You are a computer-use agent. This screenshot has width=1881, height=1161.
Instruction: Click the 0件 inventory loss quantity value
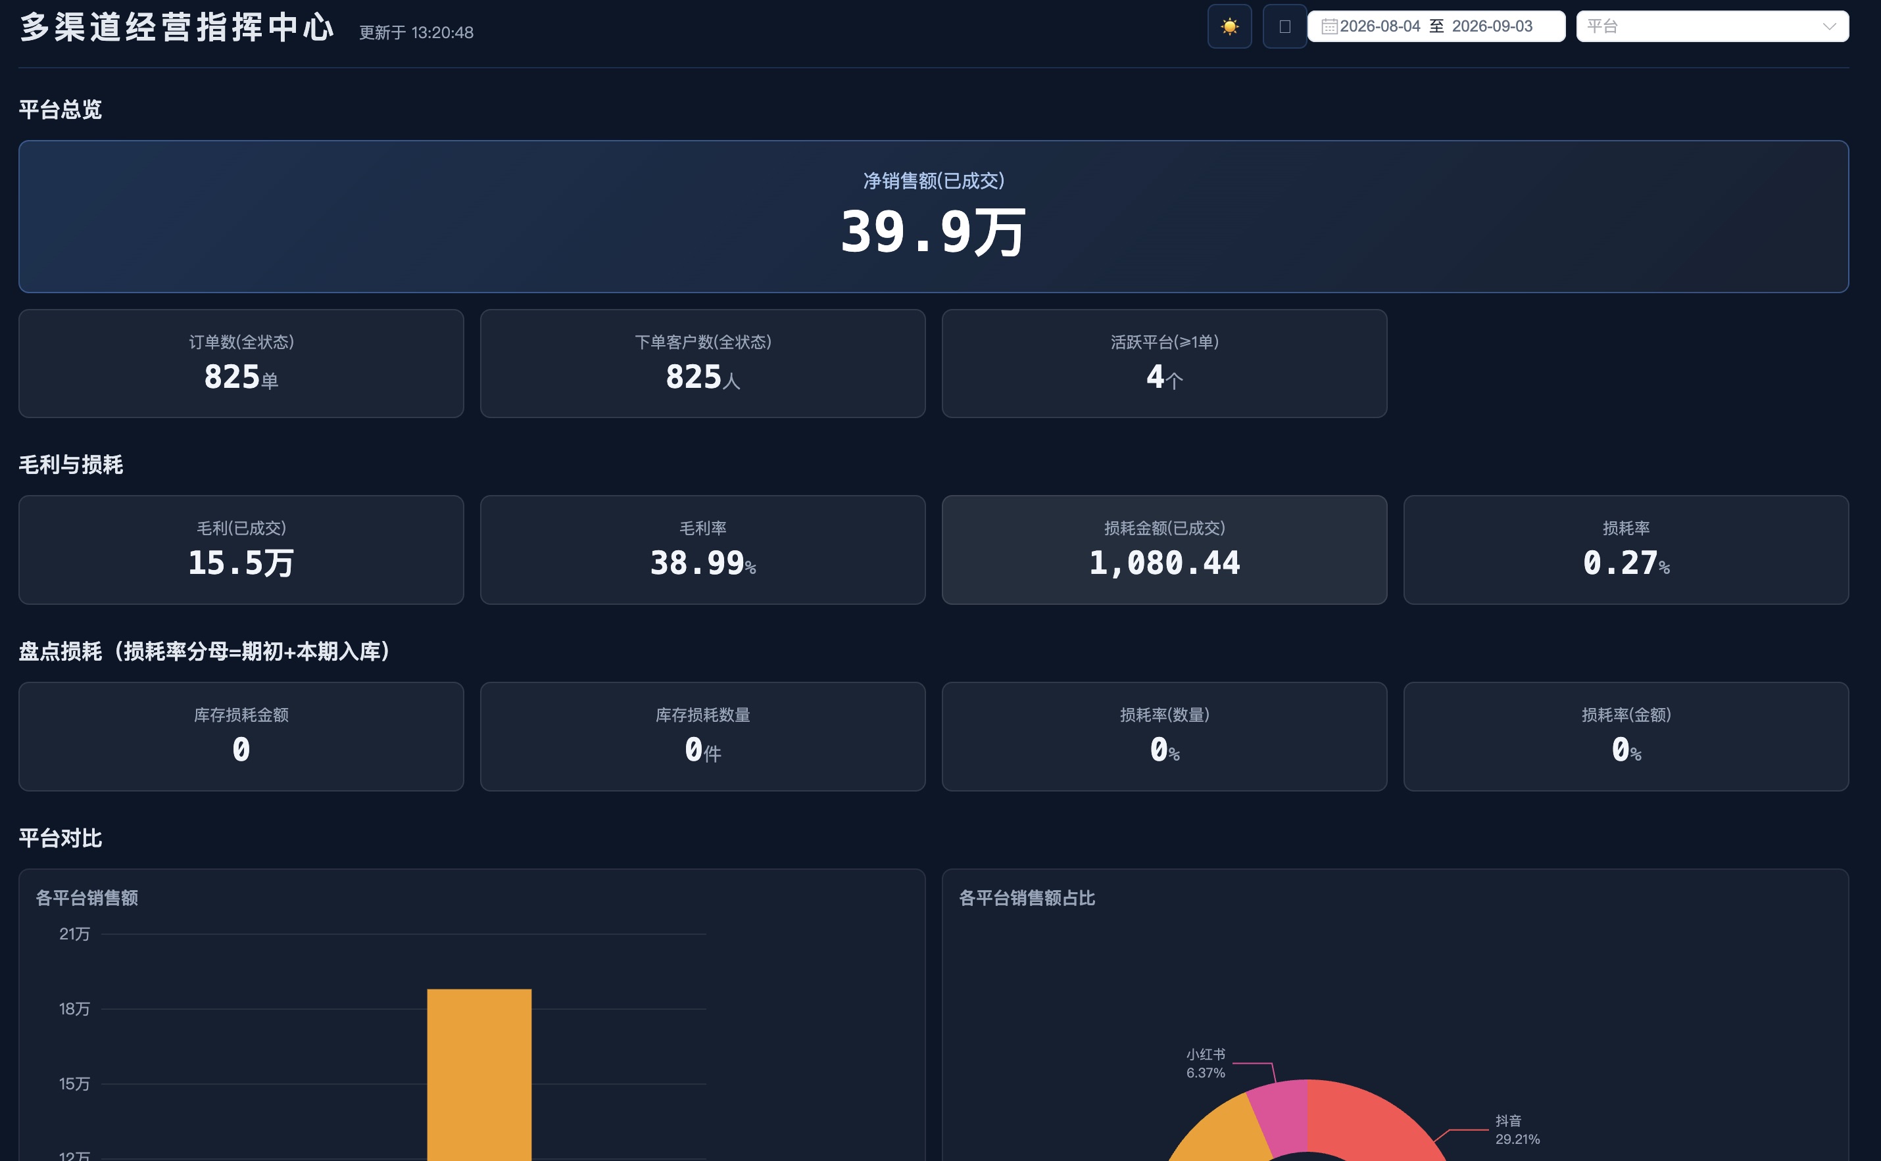click(703, 750)
